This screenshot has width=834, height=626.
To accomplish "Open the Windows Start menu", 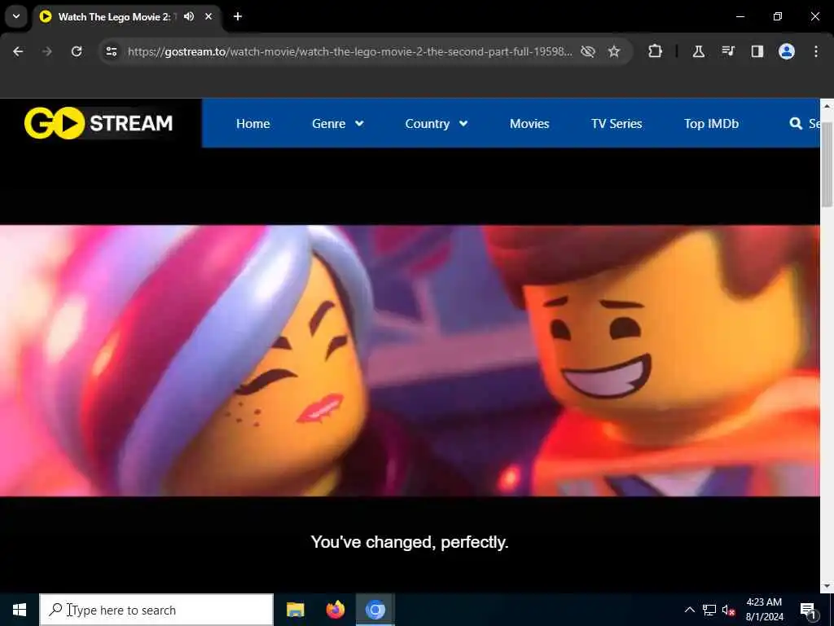I will [x=20, y=610].
